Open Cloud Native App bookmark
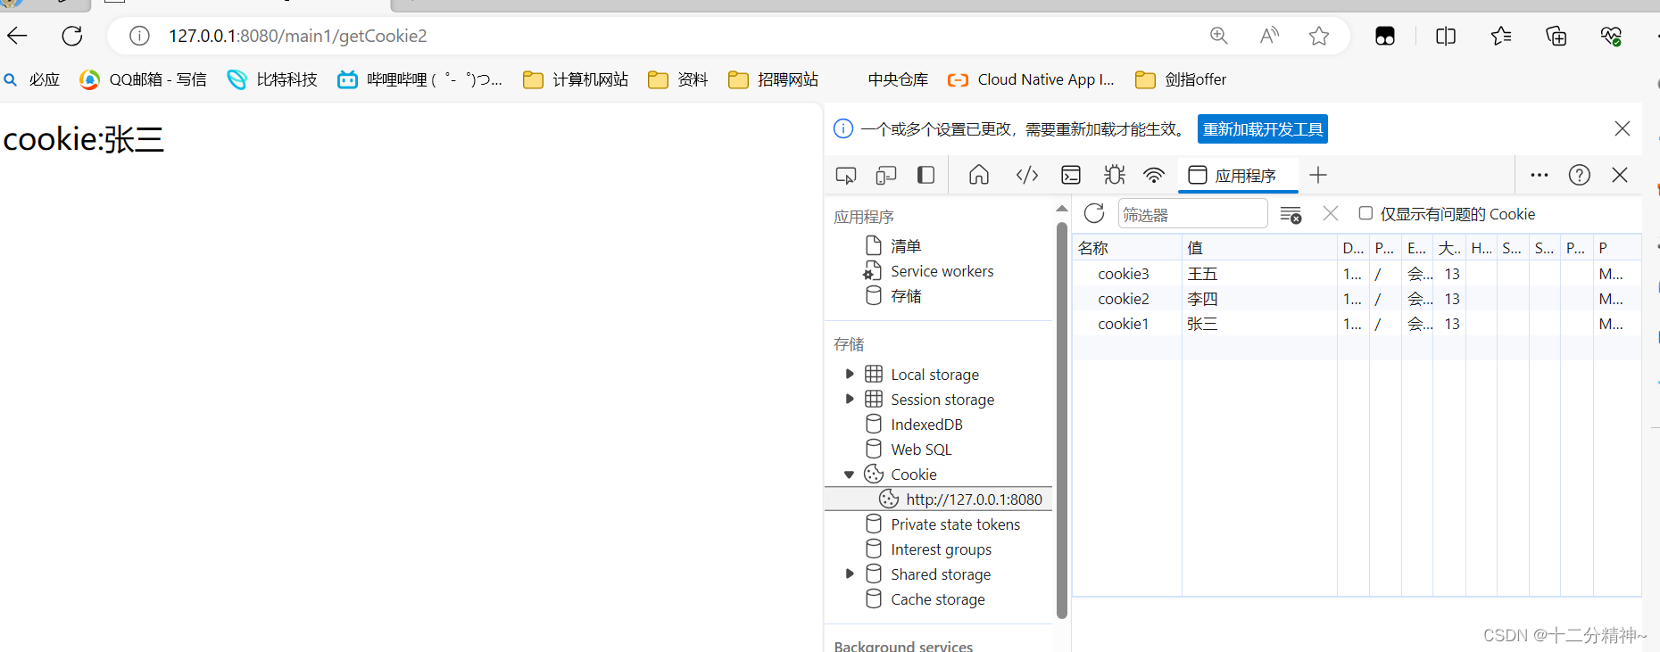The width and height of the screenshot is (1660, 652). [1031, 79]
